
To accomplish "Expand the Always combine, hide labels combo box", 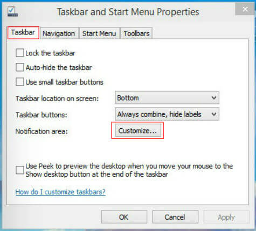I will tap(167, 114).
